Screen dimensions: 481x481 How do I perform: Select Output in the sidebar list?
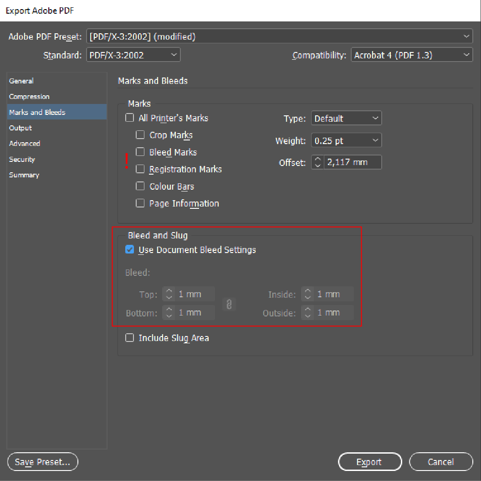20,128
